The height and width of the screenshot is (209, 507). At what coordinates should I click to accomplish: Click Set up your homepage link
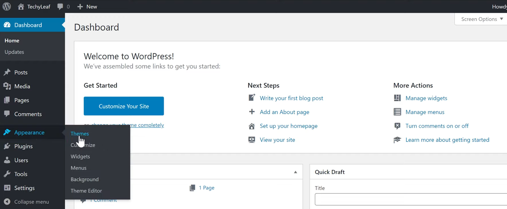pos(288,126)
